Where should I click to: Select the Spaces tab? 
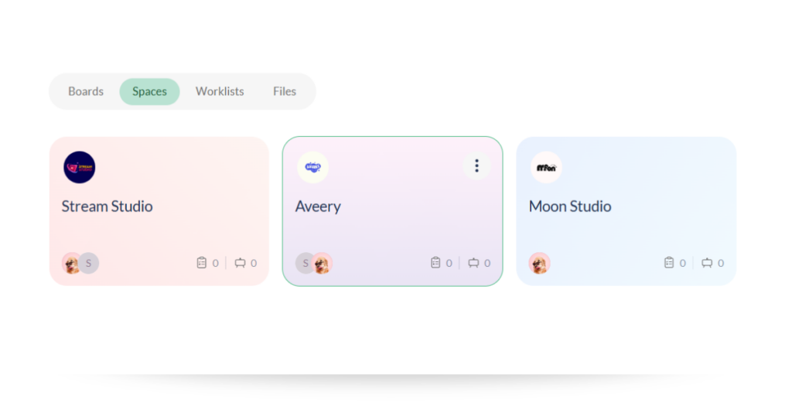[149, 91]
